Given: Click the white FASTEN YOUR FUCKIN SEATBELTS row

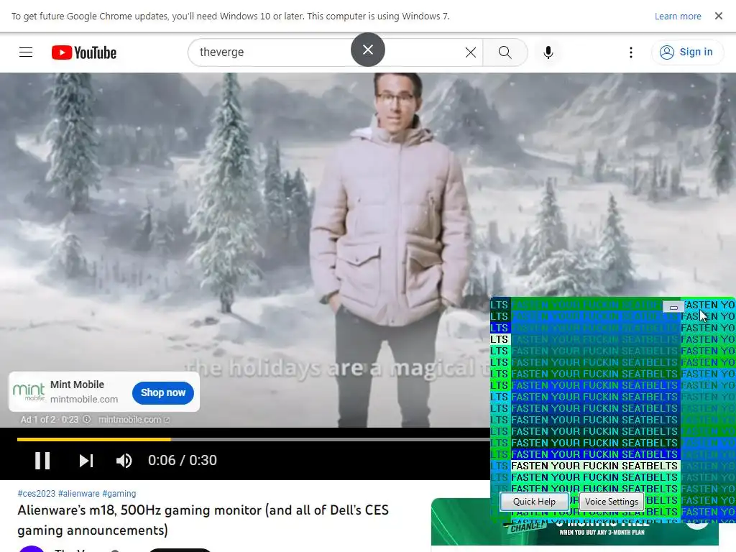Looking at the screenshot, I should click(x=594, y=466).
